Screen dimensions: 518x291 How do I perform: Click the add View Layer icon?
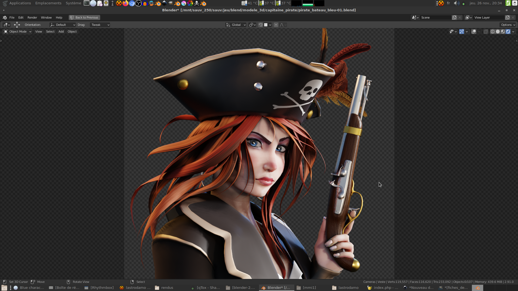click(x=507, y=18)
